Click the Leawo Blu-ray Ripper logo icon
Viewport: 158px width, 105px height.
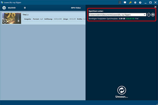point(2,2)
